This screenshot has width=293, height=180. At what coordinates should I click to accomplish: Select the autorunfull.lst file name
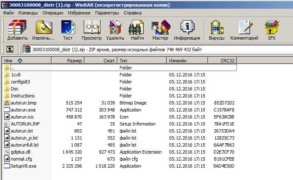25,145
